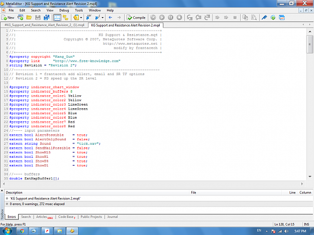Viewport: 314px width, 235px height.
Task: Click the volume speaker tray icon
Action: [286, 231]
